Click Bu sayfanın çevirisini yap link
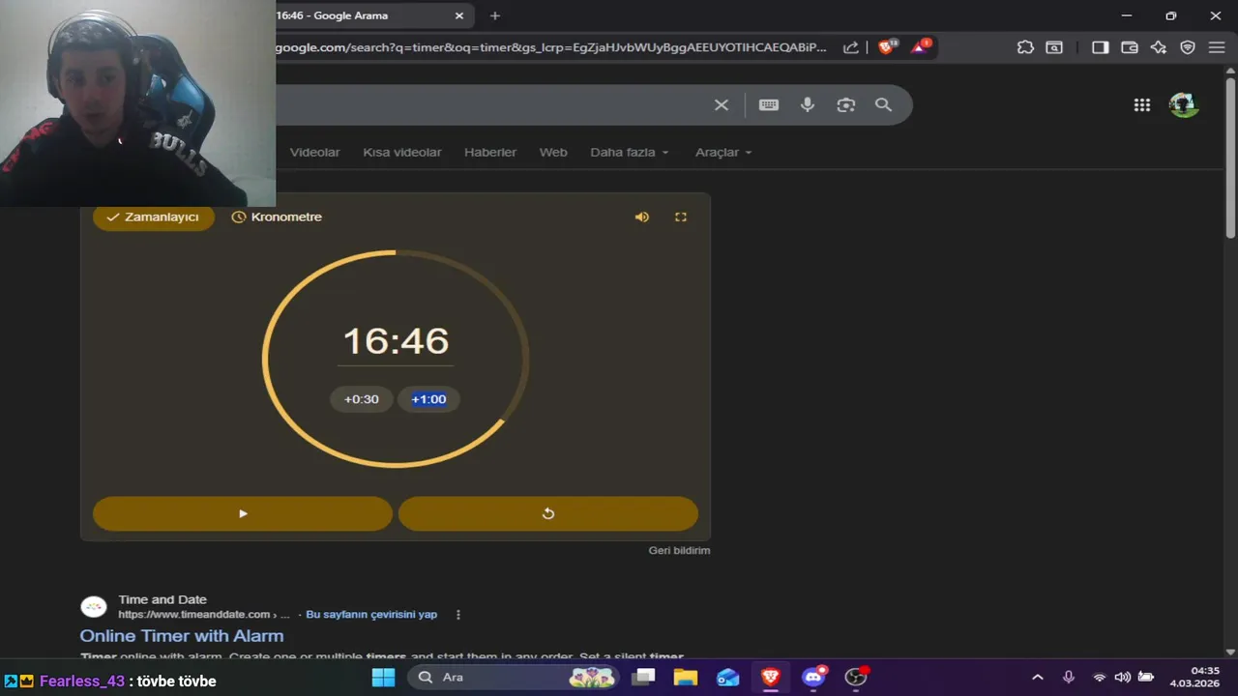This screenshot has height=696, width=1238. [371, 615]
